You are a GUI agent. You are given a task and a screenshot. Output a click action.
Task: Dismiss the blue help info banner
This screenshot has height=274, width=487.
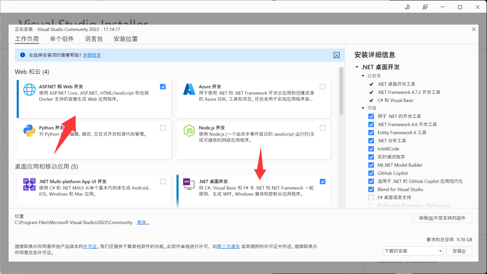(x=336, y=55)
